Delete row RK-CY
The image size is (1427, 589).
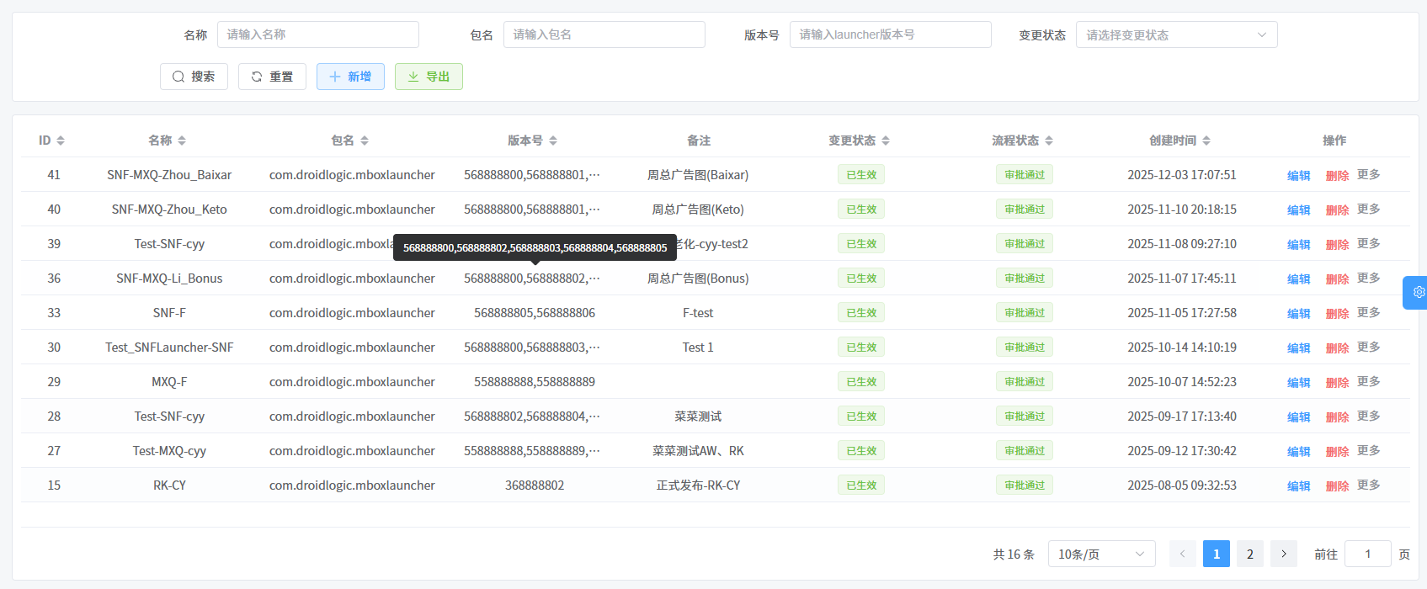click(1338, 486)
